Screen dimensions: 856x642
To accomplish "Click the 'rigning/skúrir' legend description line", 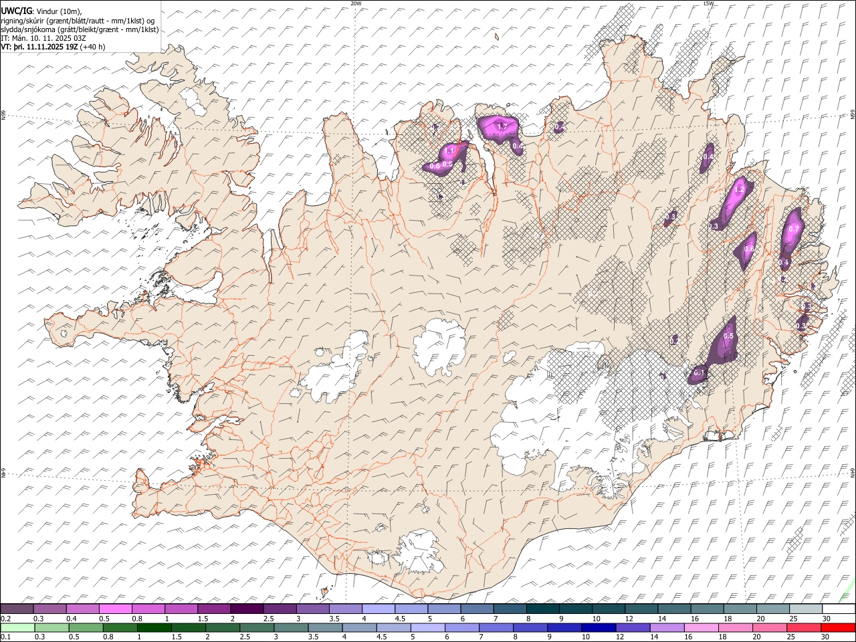I will pos(78,20).
